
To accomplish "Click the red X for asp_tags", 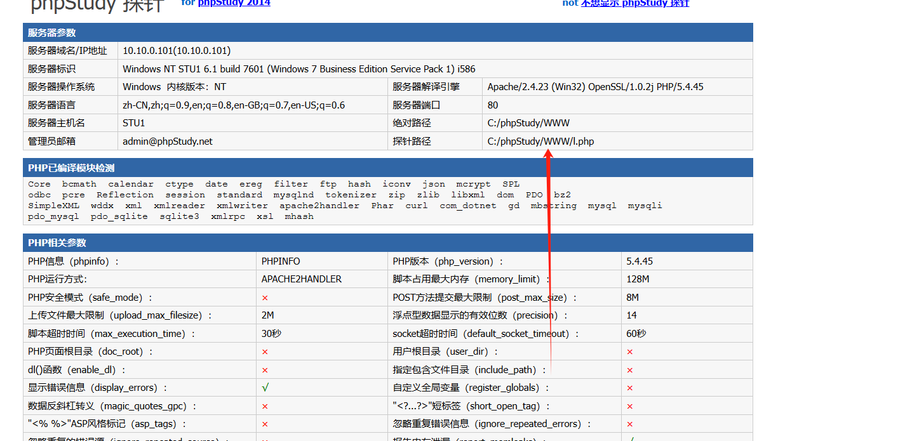I will tap(265, 424).
